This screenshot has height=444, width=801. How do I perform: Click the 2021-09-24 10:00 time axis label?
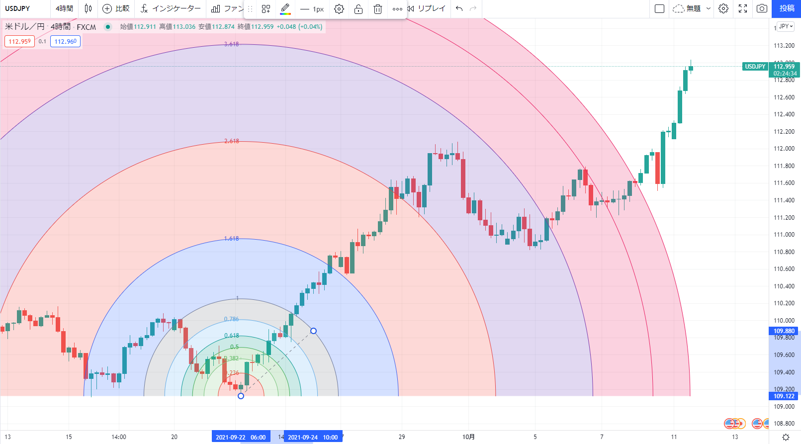coord(313,437)
